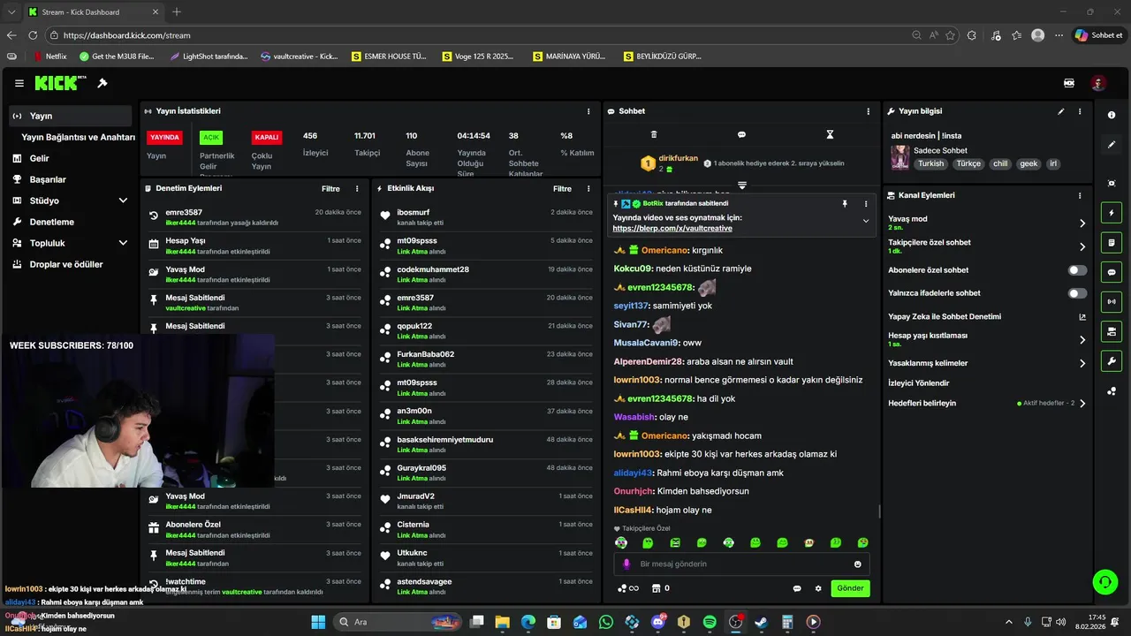The height and width of the screenshot is (636, 1131).
Task: Click the info icon in the right sidebar
Action: click(1112, 115)
